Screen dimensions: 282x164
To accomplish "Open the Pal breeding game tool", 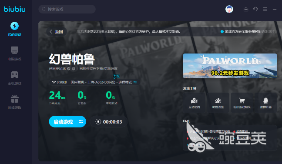I will 218,103.
